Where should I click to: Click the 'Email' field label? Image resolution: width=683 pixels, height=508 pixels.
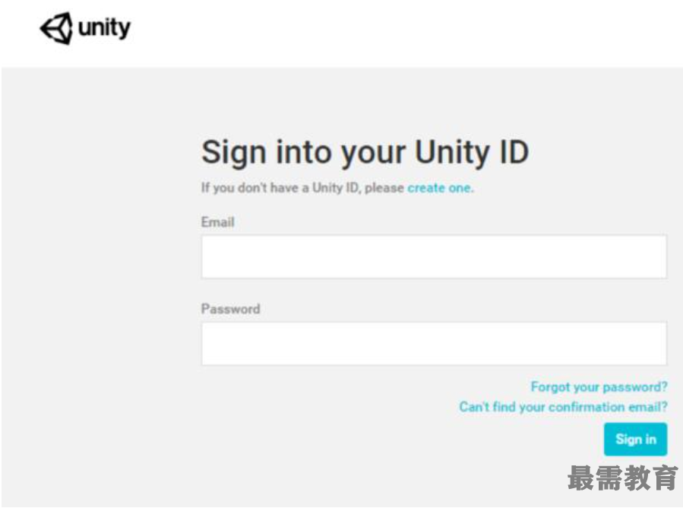(217, 222)
